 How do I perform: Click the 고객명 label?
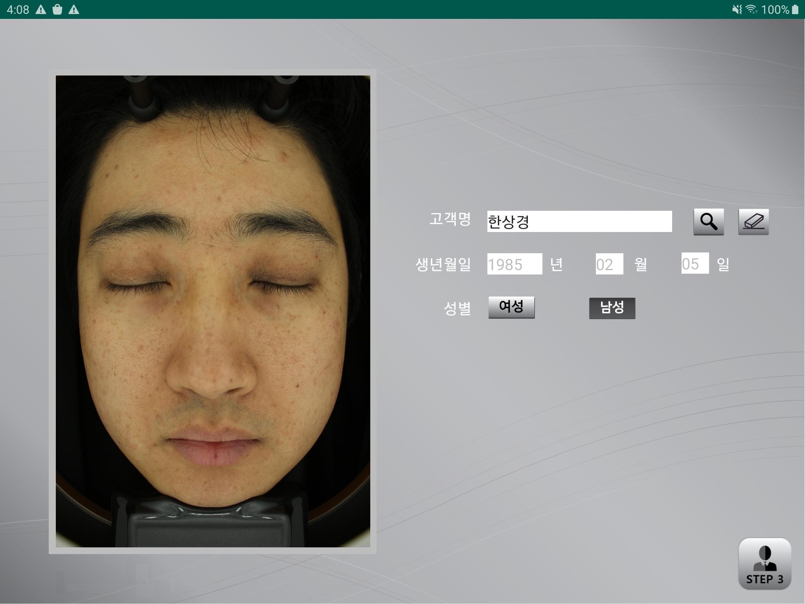coord(450,219)
